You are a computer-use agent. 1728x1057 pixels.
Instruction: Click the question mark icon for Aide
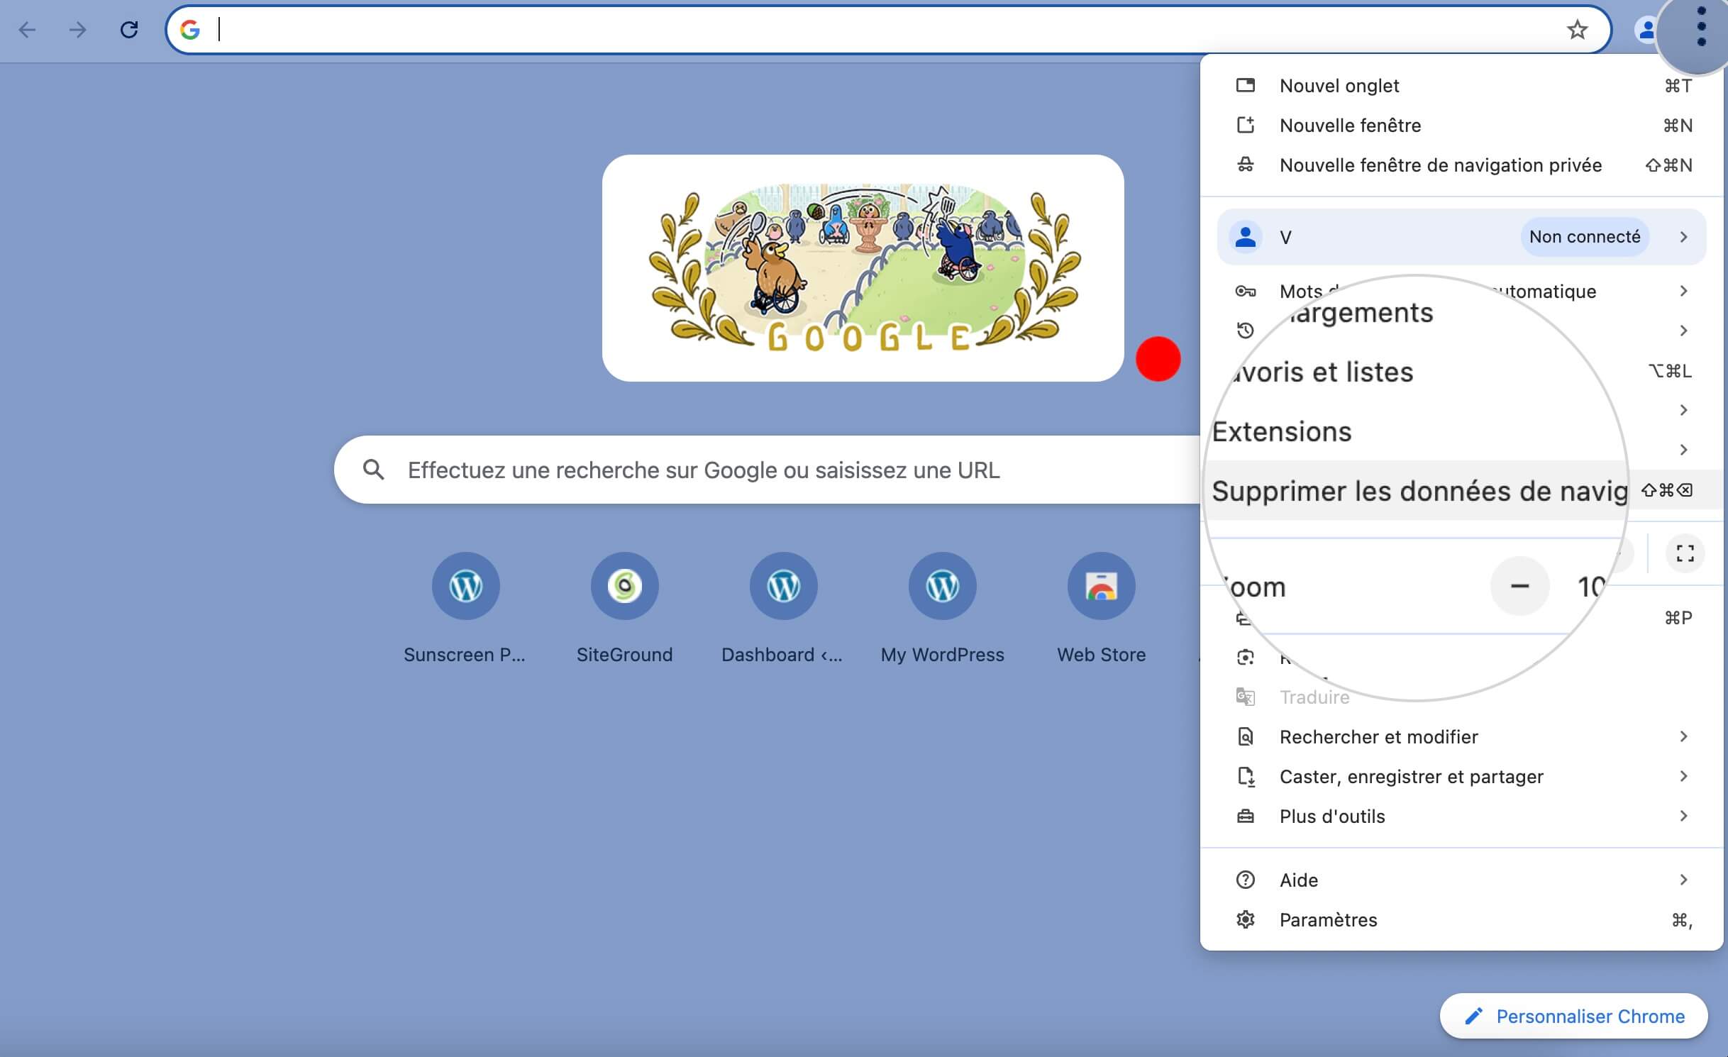[1245, 880]
